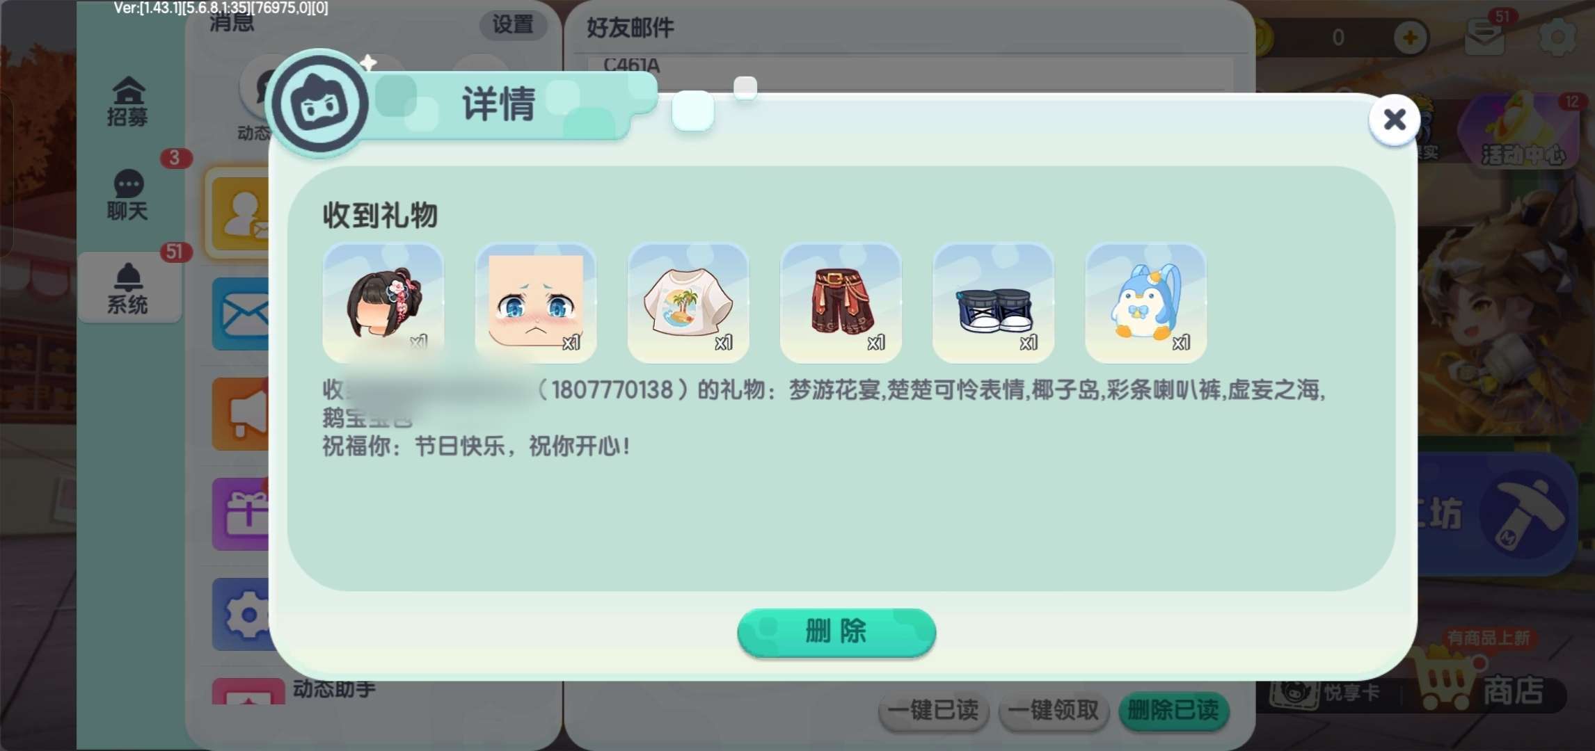Open the mailbox envelope icon top right

1484,36
